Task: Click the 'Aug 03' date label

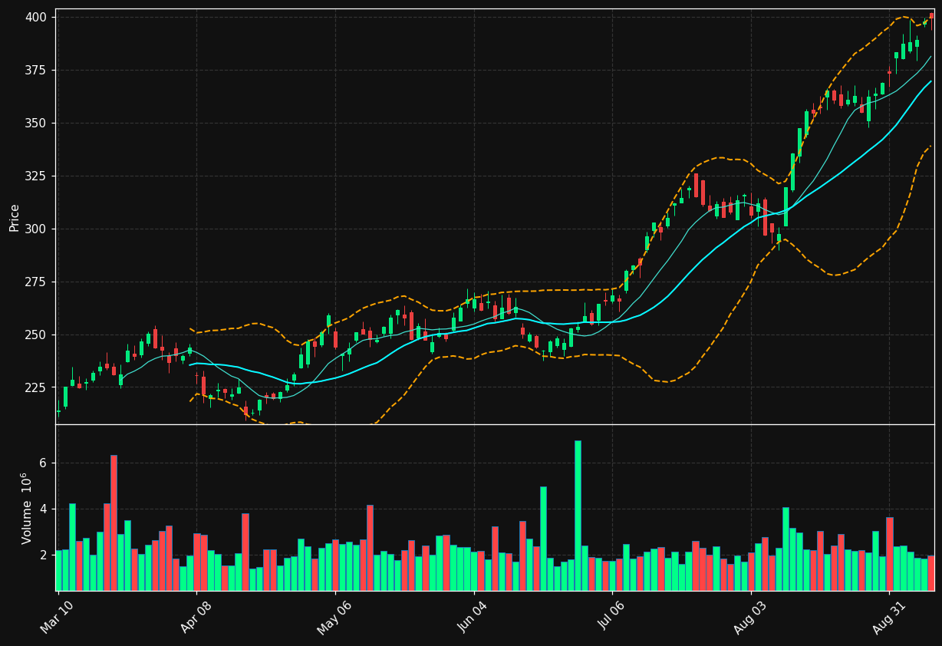Action: (x=750, y=617)
